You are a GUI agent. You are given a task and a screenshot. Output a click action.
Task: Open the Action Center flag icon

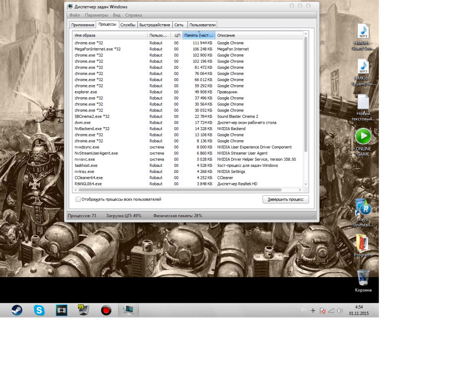pos(323,311)
